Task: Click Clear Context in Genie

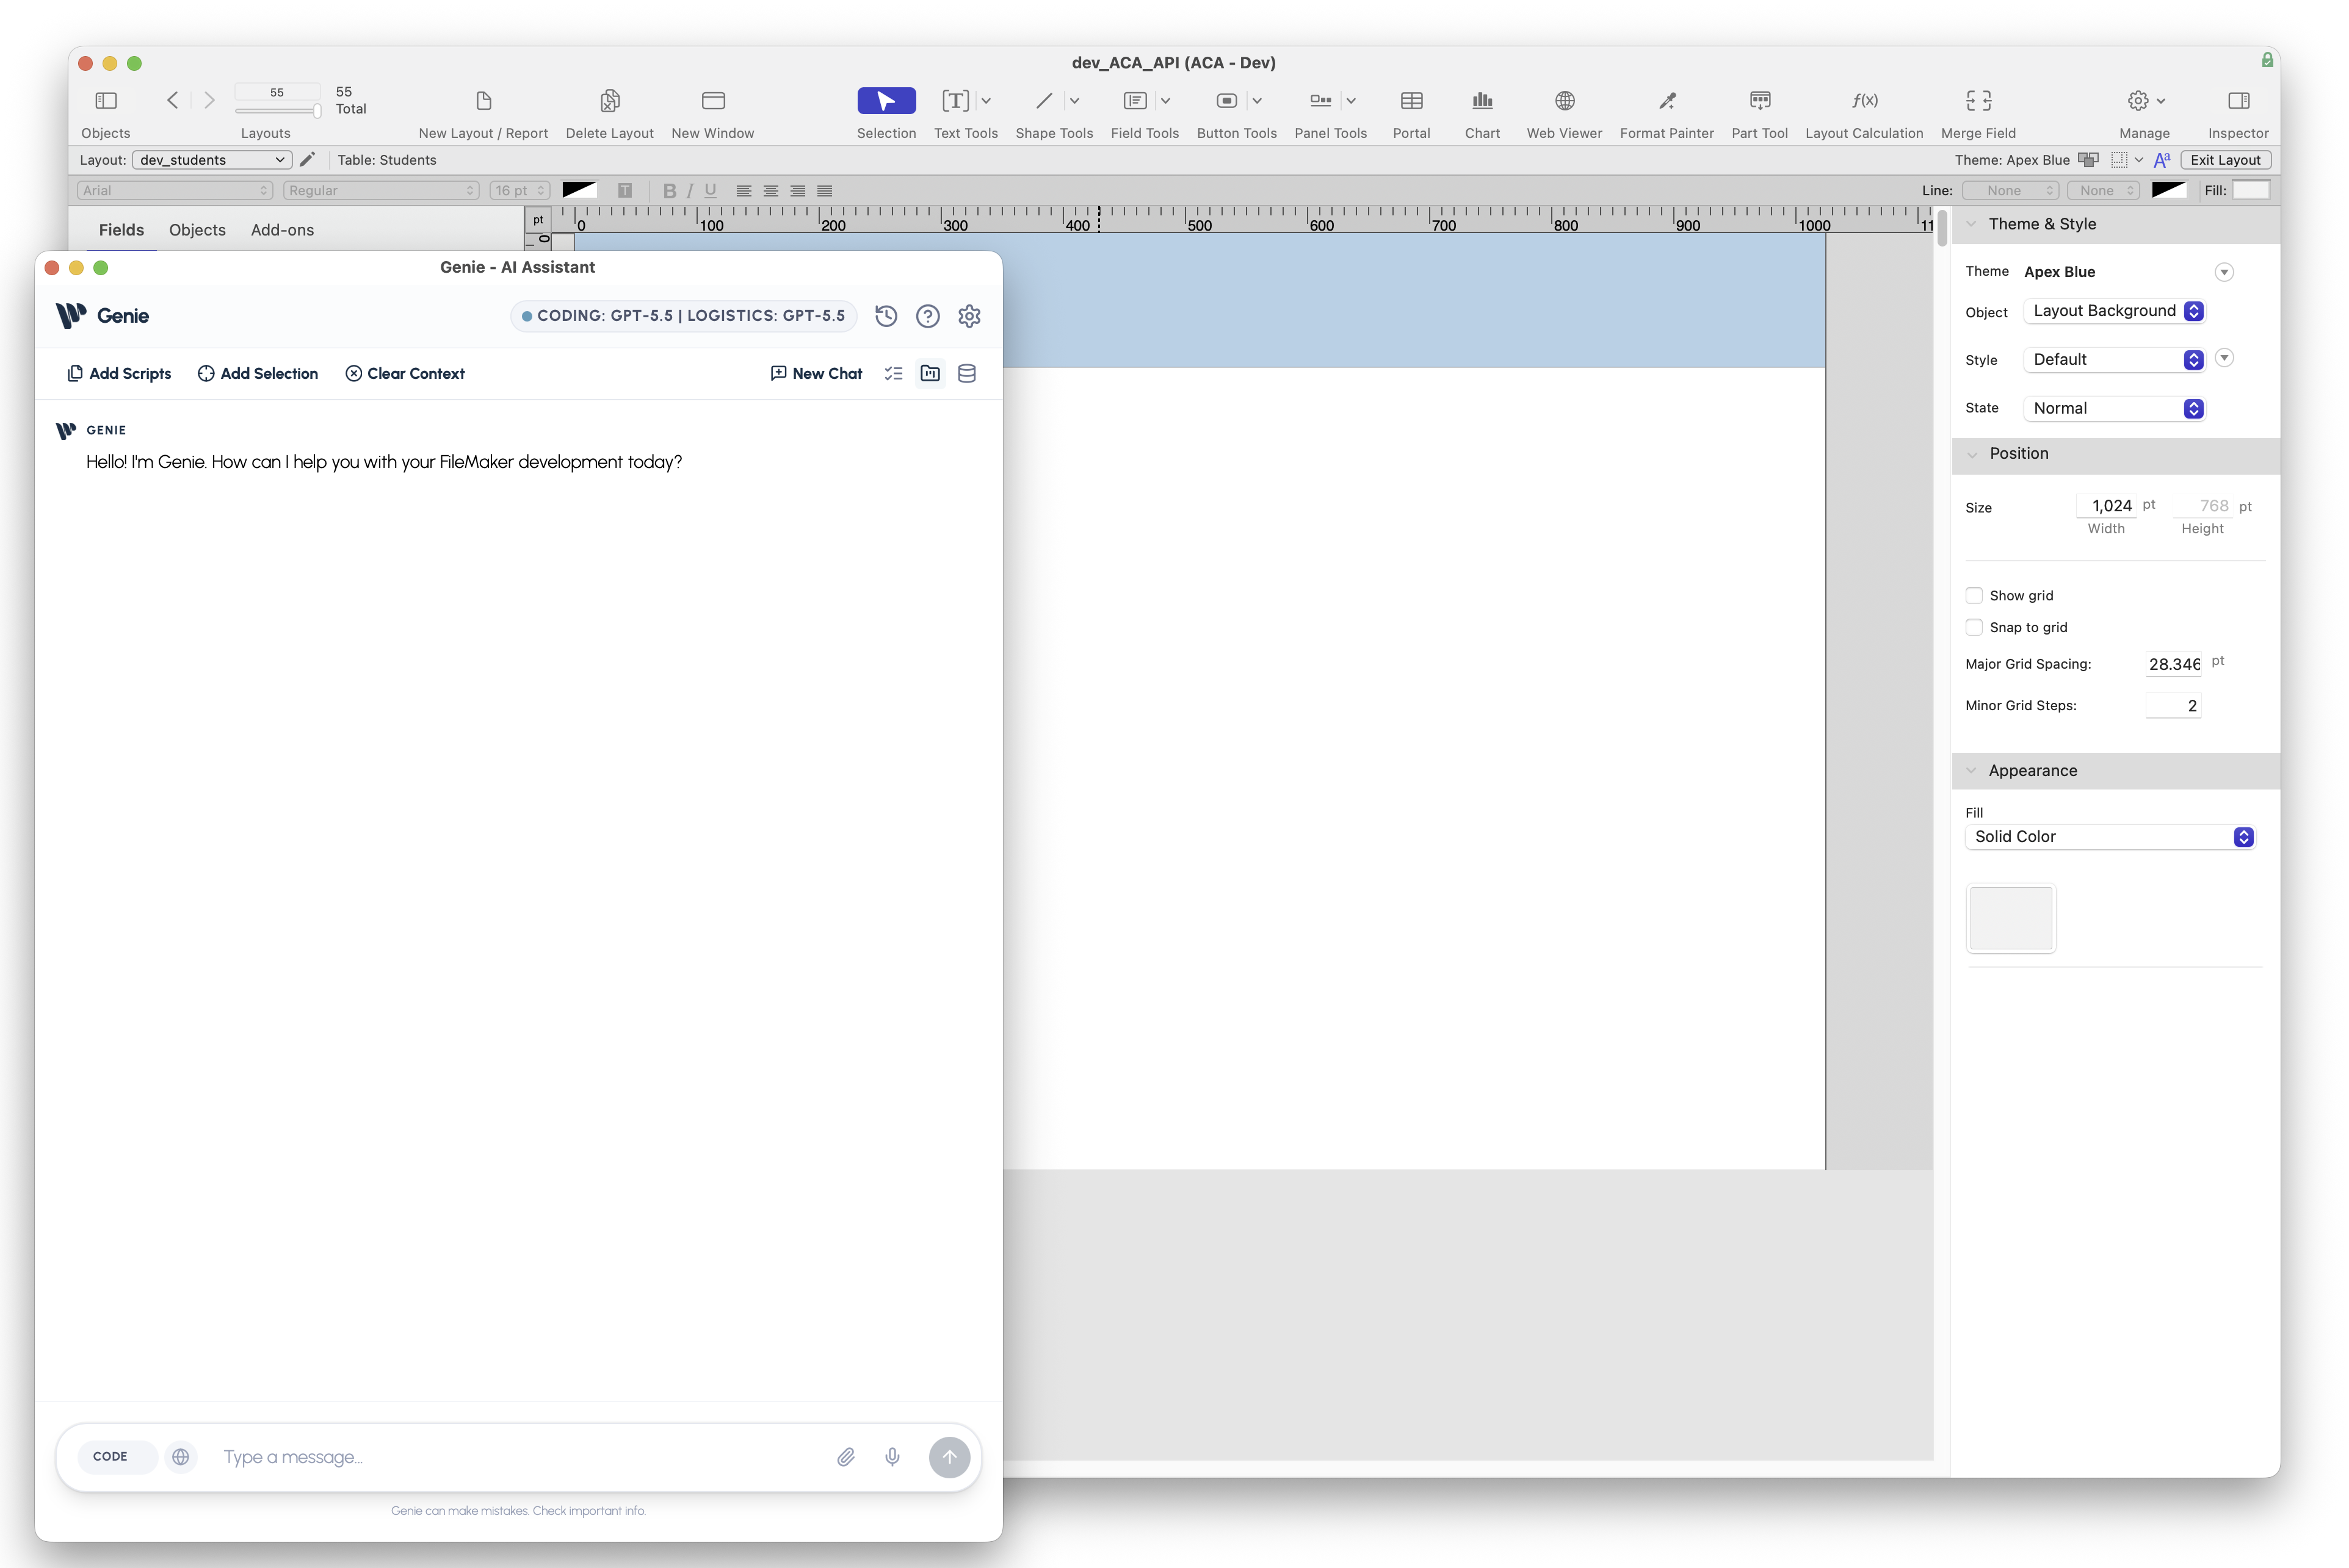Action: (x=404, y=373)
